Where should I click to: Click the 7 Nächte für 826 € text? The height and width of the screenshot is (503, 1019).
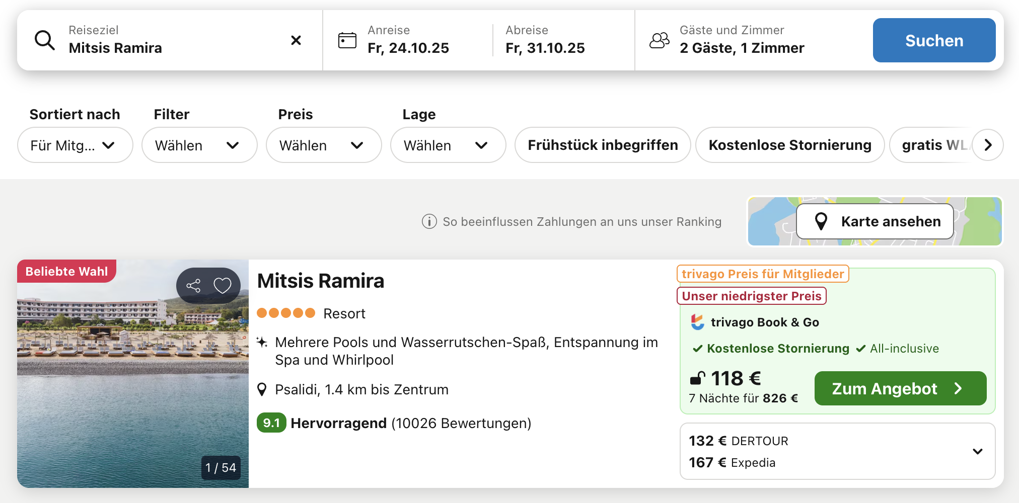pos(743,398)
